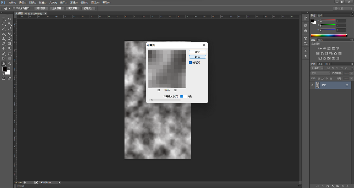
Task: Select the Pen tool
Action: tap(4, 54)
